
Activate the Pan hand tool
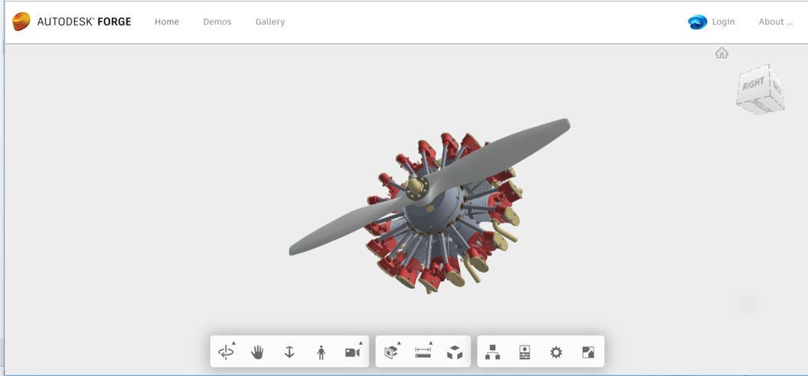(257, 352)
